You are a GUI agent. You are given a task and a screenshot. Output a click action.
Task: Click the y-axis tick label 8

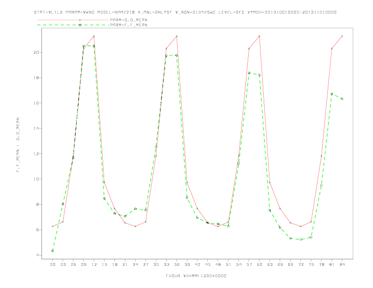(38, 204)
